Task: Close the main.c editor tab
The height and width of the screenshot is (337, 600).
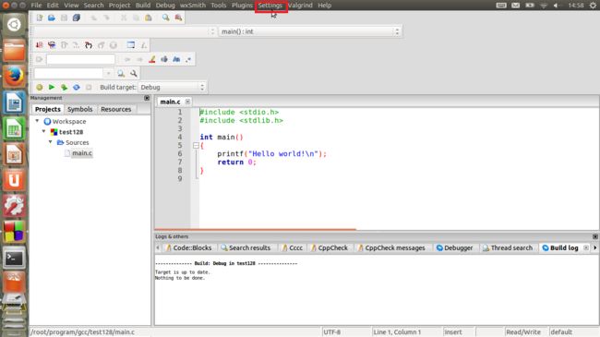Action: 187,102
